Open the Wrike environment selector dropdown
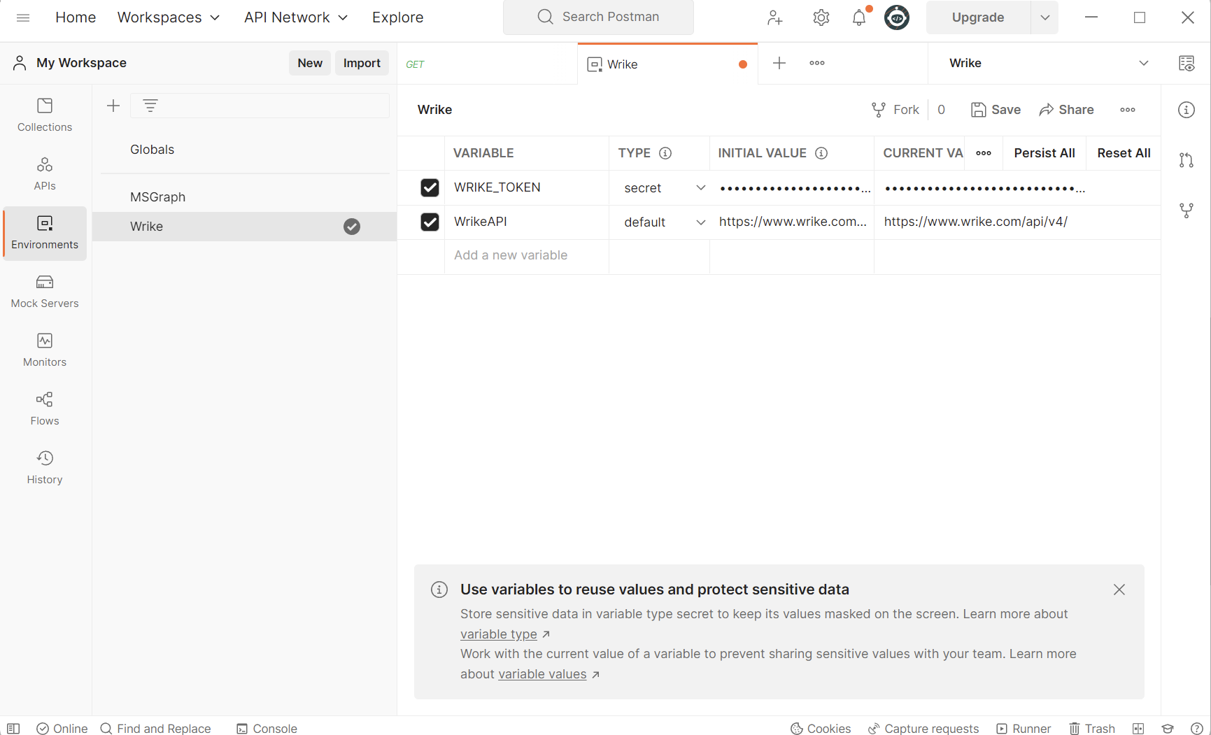The image size is (1211, 735). point(1049,63)
